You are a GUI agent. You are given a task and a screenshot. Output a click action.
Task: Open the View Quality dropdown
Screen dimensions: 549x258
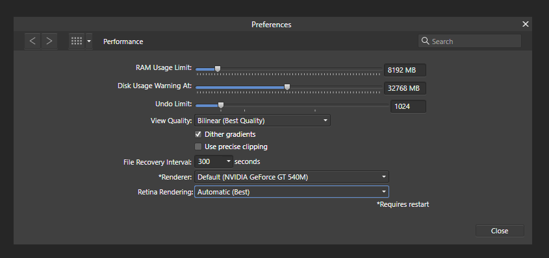(262, 121)
